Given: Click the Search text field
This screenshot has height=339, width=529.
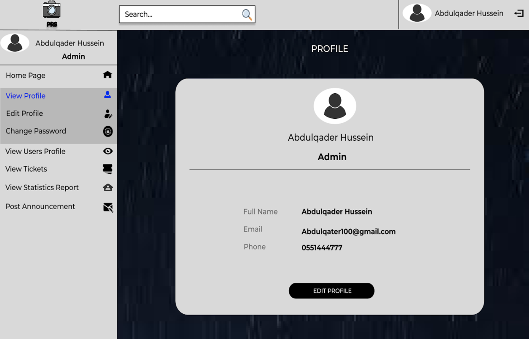Looking at the screenshot, I should tap(180, 14).
